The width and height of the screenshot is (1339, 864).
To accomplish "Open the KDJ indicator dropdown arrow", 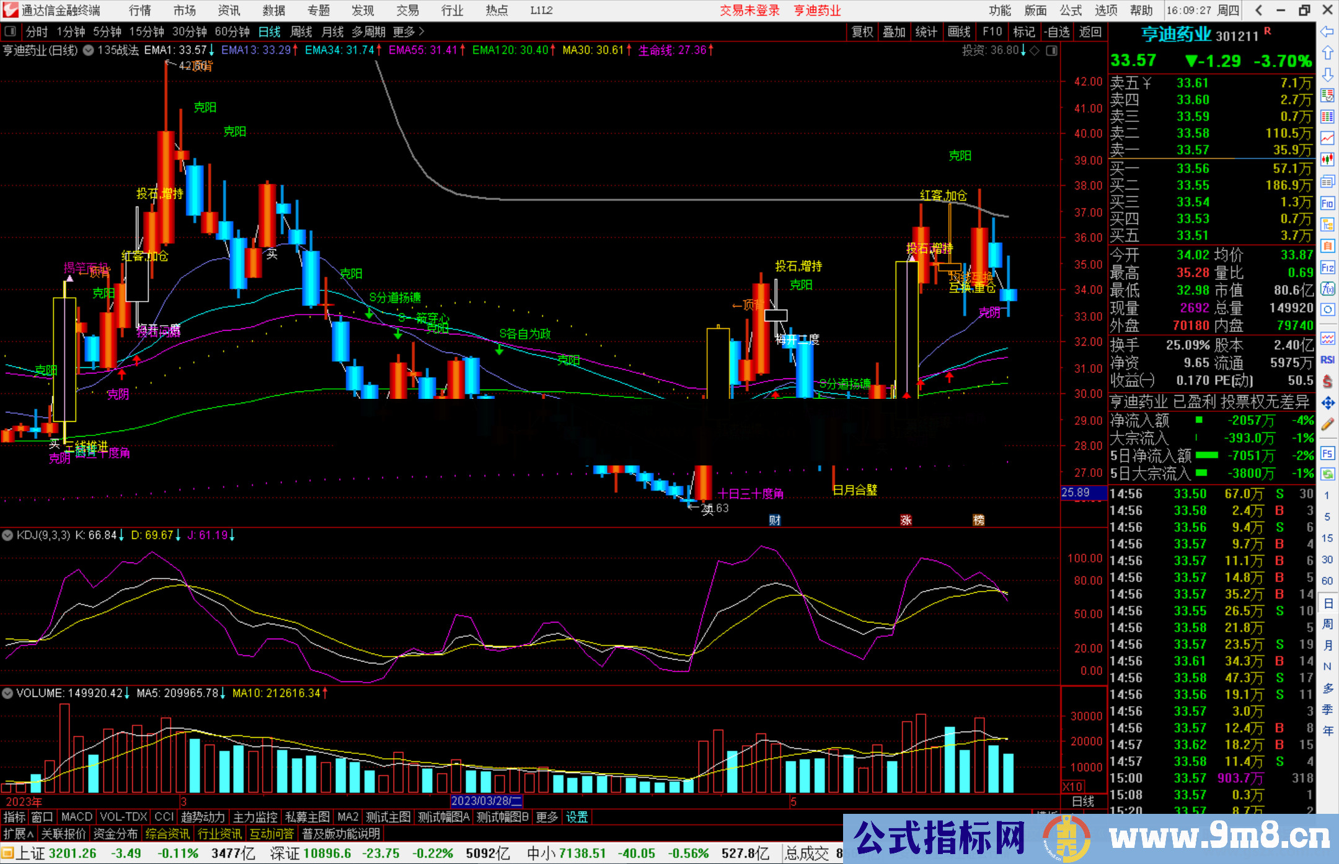I will (x=8, y=535).
